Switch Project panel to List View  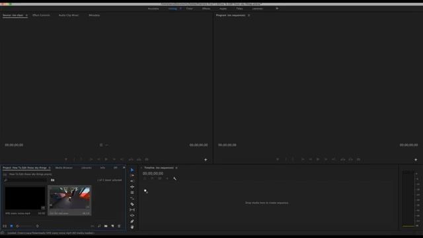point(5,226)
